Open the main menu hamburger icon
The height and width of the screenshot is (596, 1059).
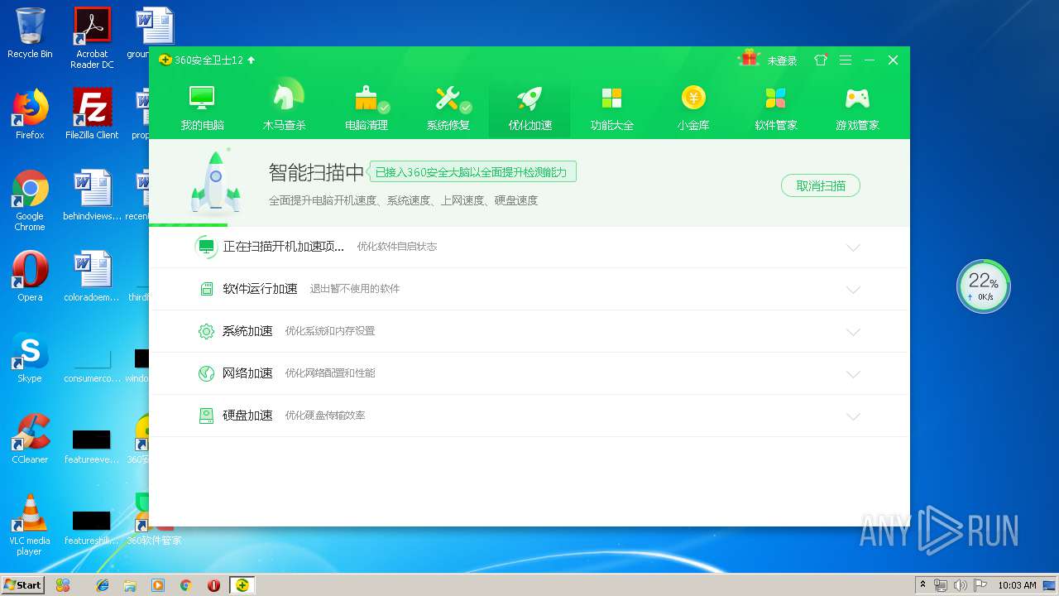coord(845,60)
